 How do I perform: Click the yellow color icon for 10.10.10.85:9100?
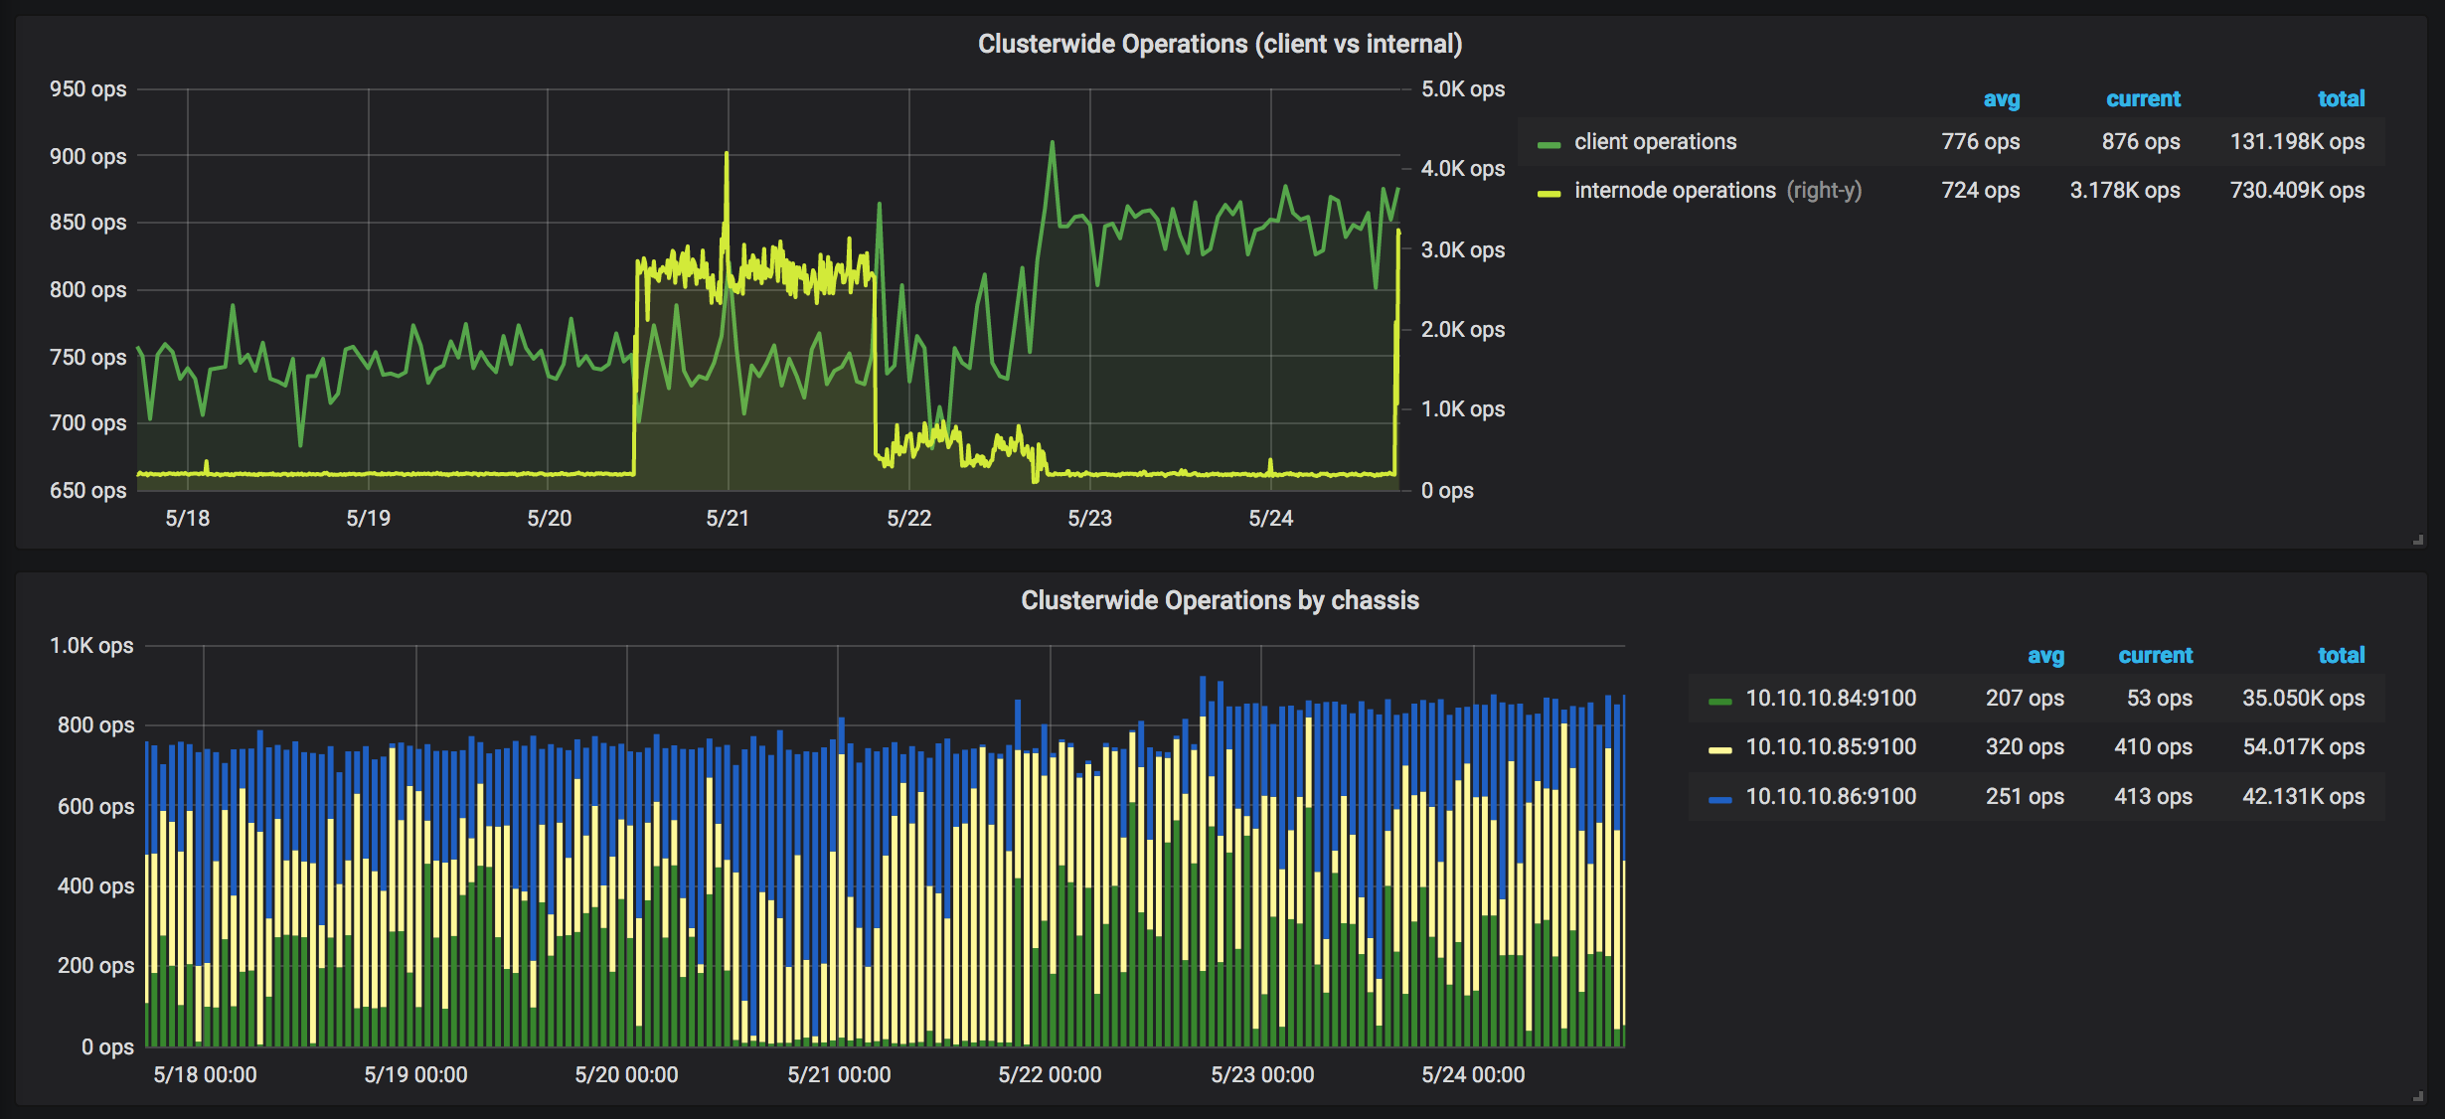[1720, 749]
